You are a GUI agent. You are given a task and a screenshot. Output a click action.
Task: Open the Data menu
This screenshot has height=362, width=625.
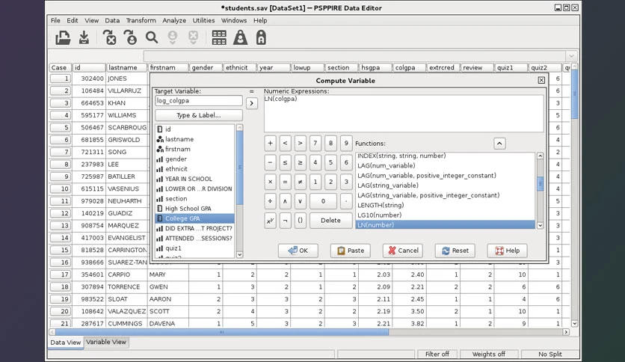pos(112,20)
